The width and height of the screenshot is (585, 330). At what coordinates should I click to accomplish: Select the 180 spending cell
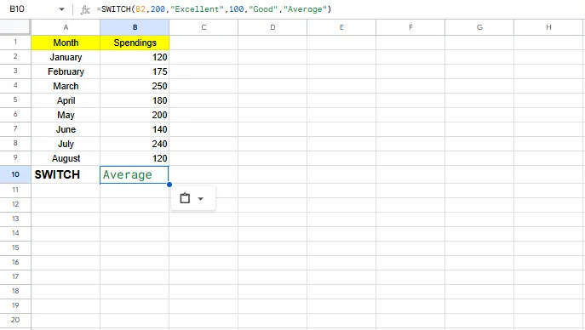point(135,100)
